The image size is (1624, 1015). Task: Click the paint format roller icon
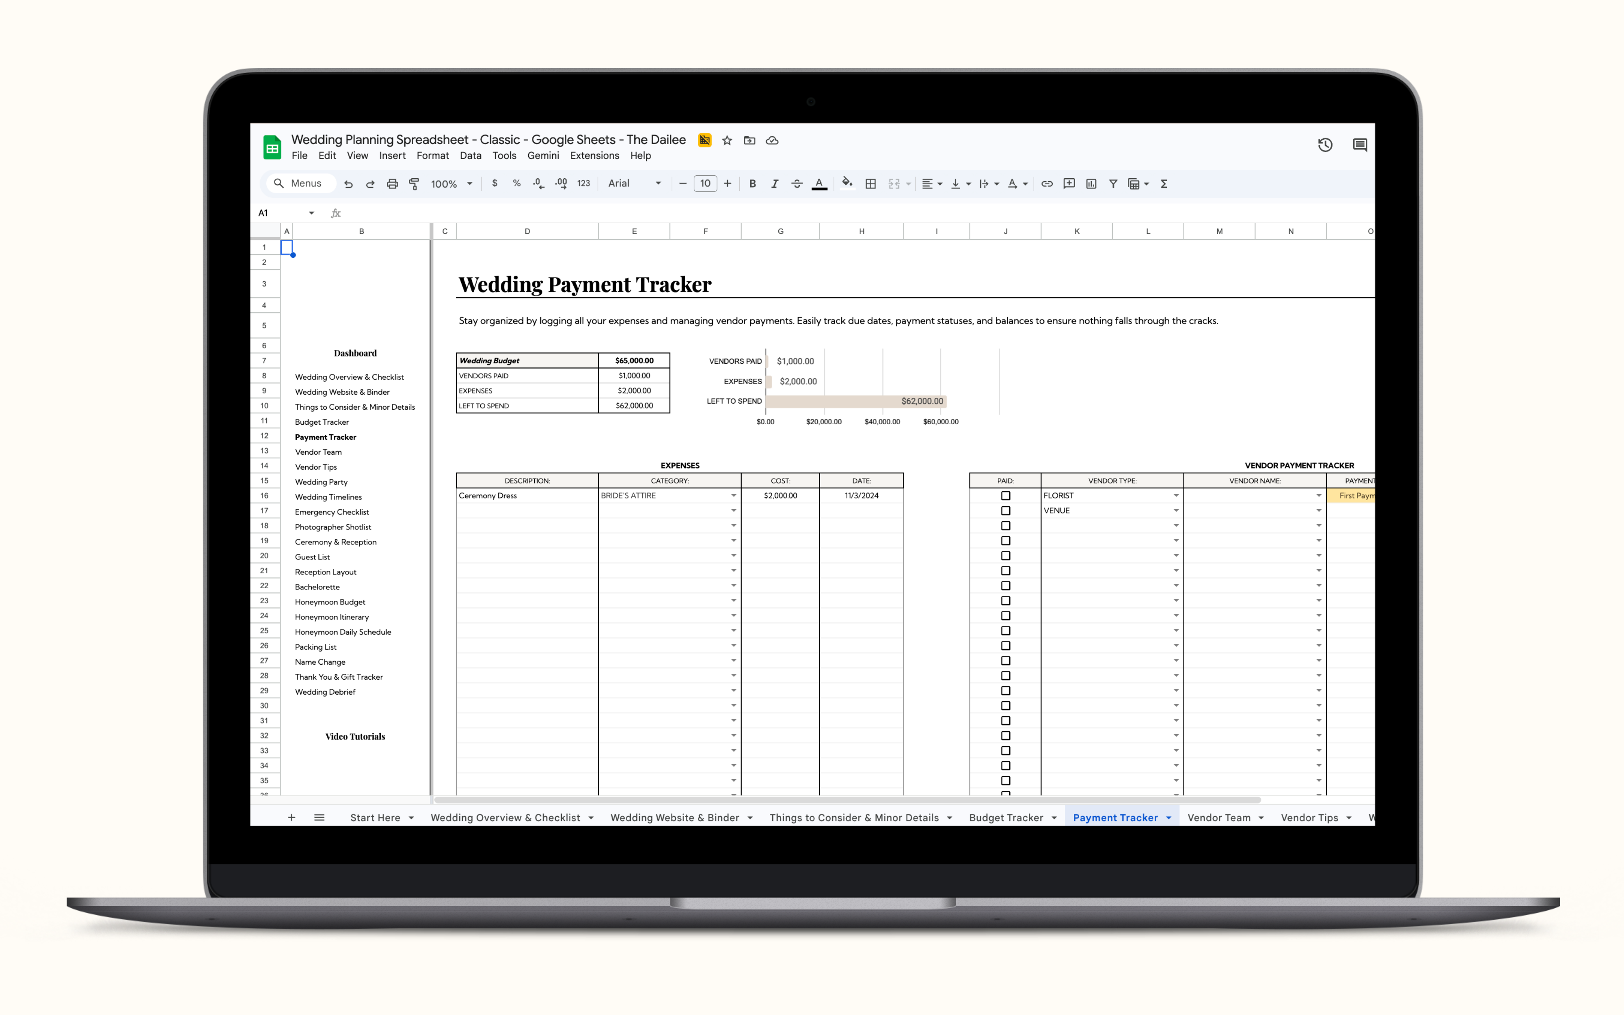click(414, 184)
